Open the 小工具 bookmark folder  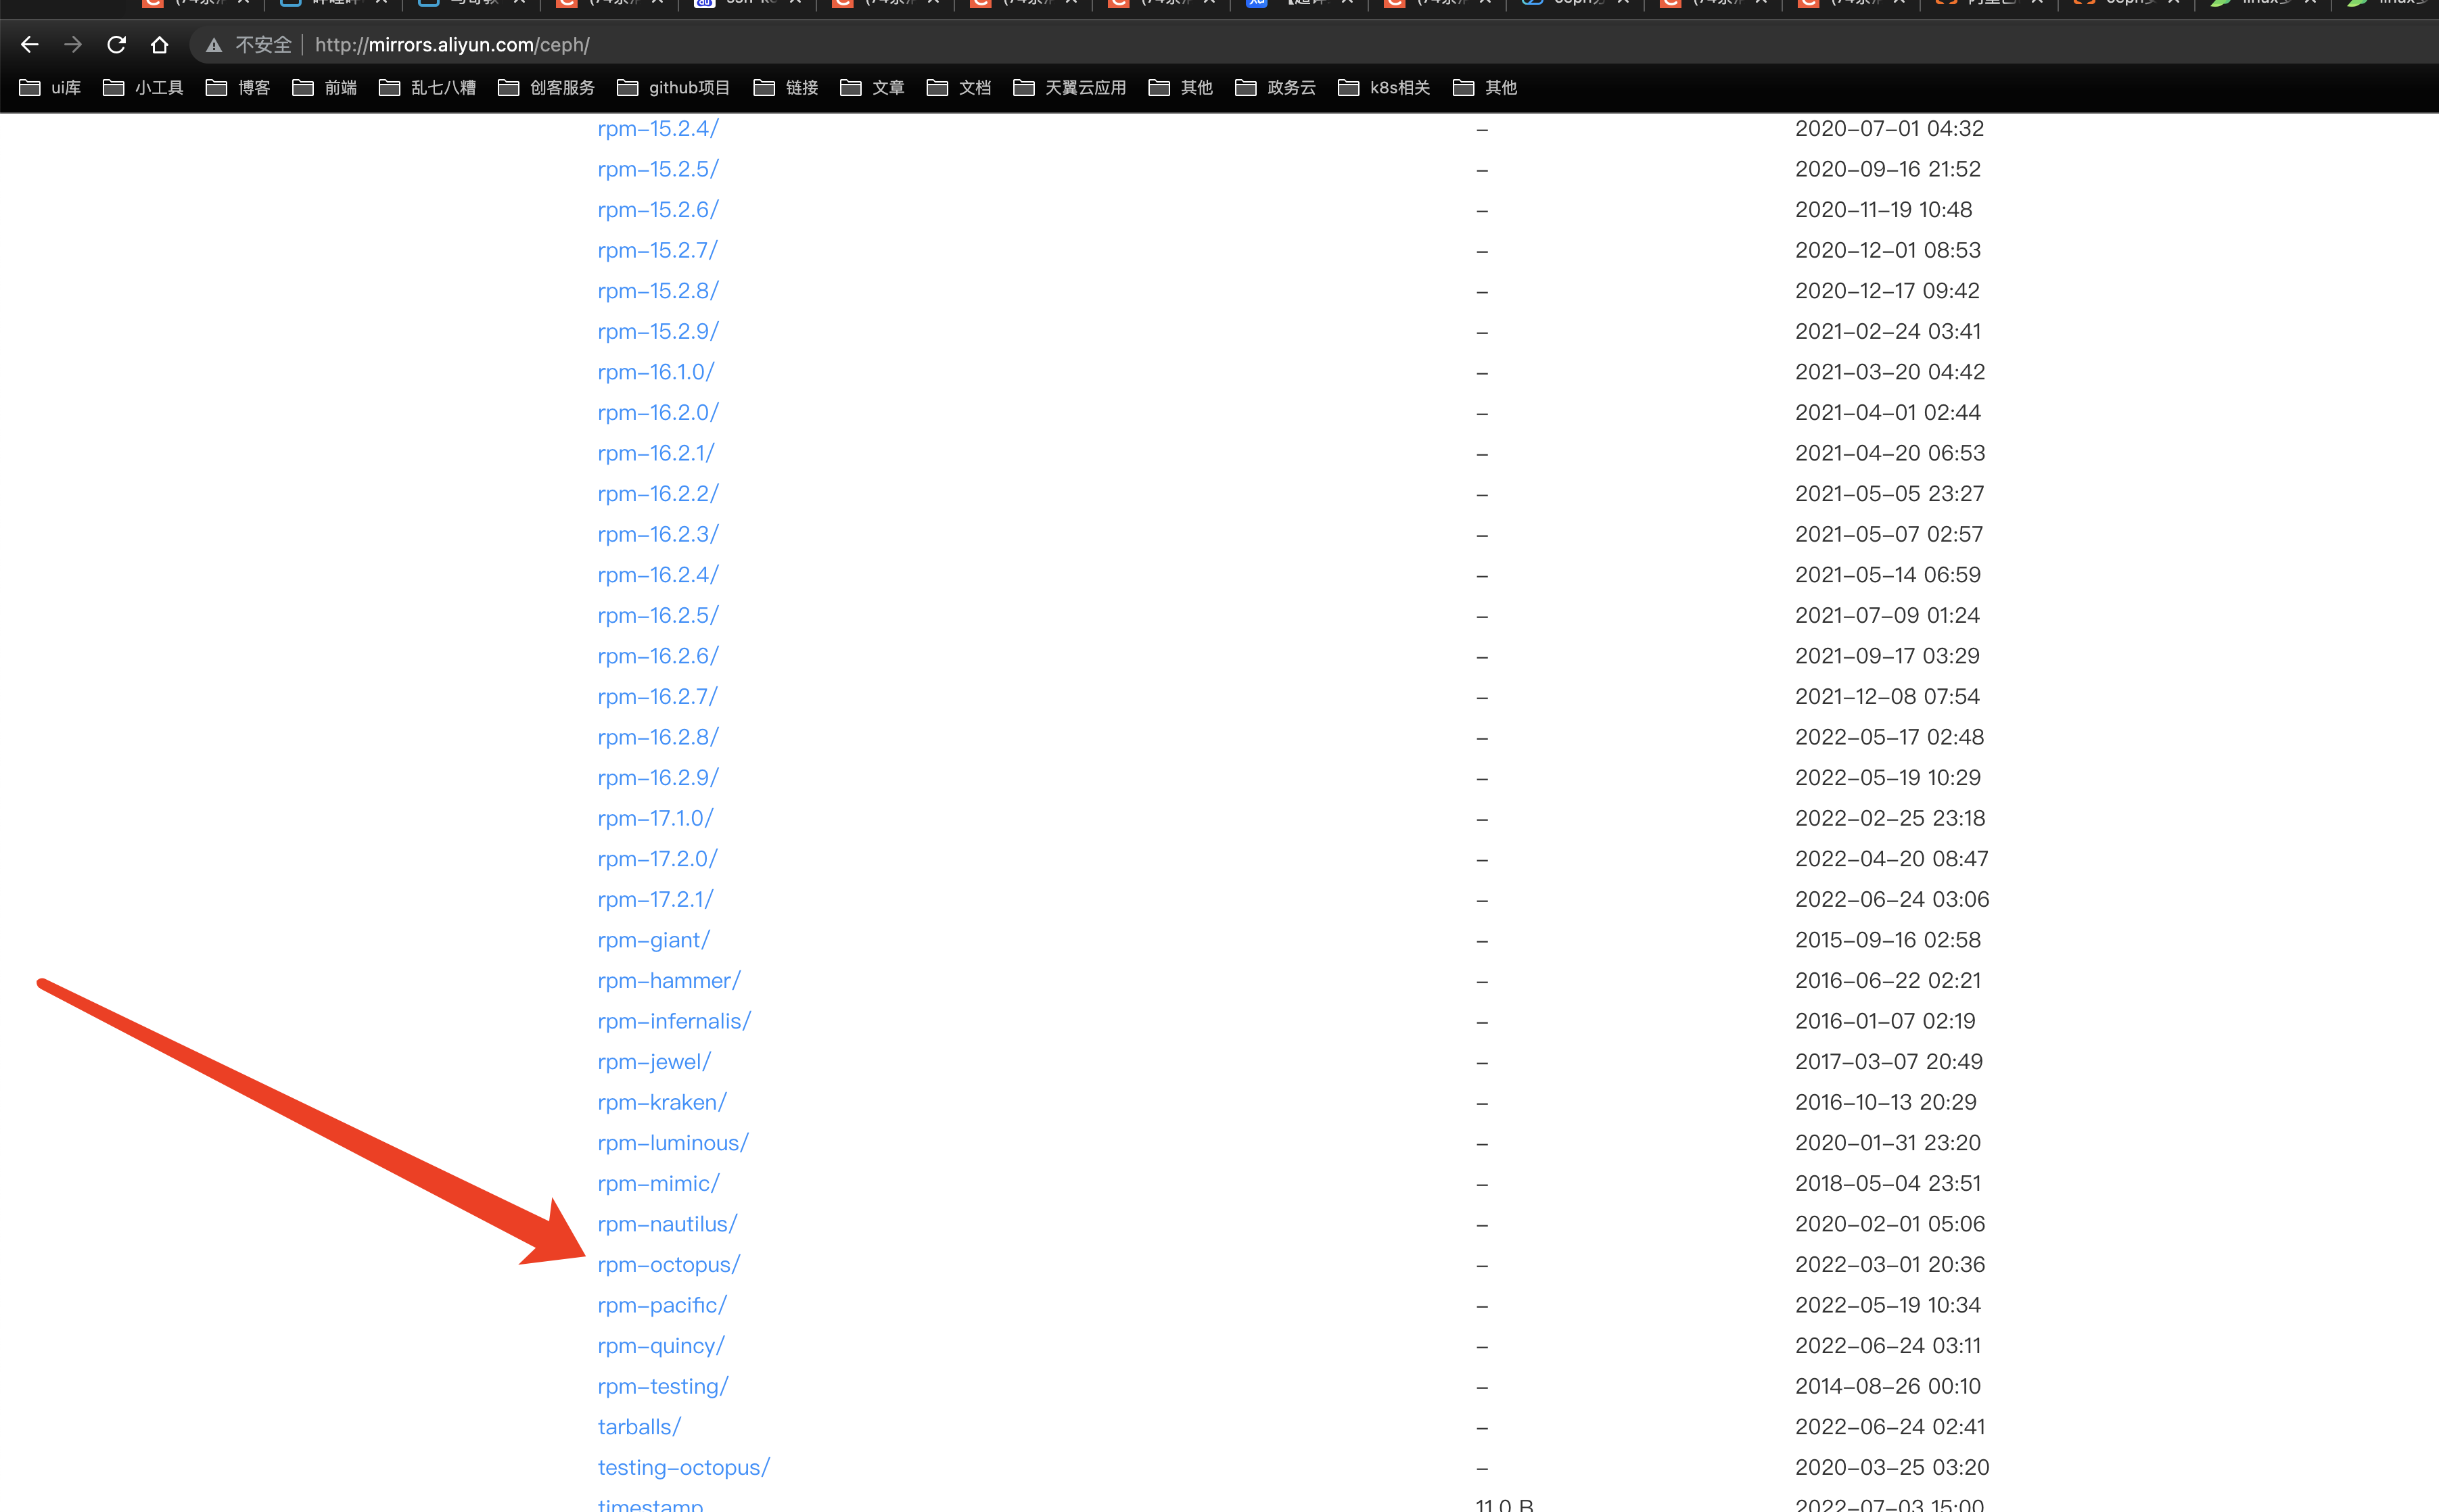point(143,88)
